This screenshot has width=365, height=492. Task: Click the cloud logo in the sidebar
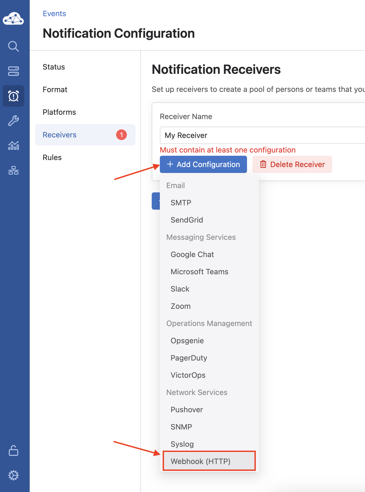(13, 19)
